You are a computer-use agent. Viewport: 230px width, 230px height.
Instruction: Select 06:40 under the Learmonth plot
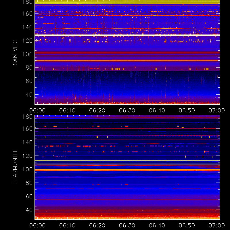(157, 225)
